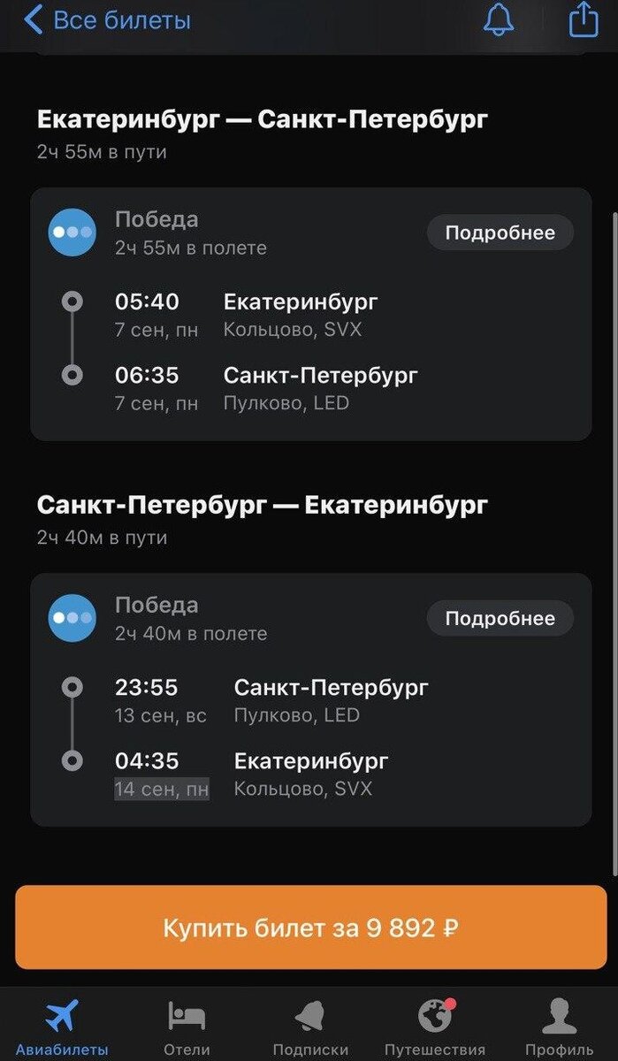The width and height of the screenshot is (618, 1061).
Task: Tap the Отели hotel bed icon
Action: (185, 1014)
